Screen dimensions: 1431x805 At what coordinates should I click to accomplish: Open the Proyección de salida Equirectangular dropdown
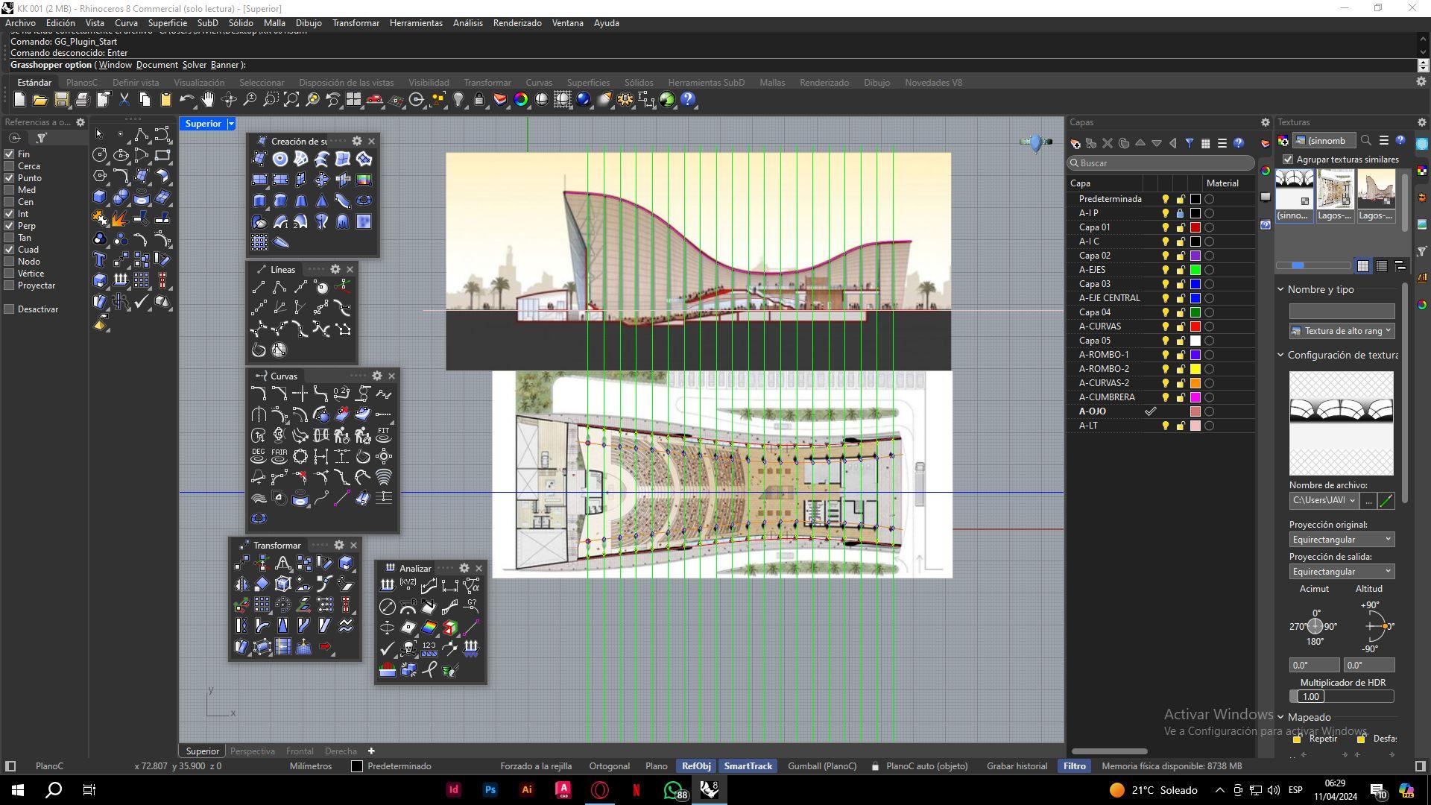click(x=1342, y=572)
